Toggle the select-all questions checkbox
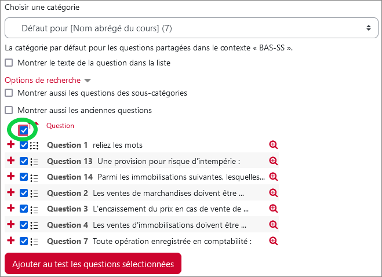This screenshot has height=277, width=382. point(24,130)
